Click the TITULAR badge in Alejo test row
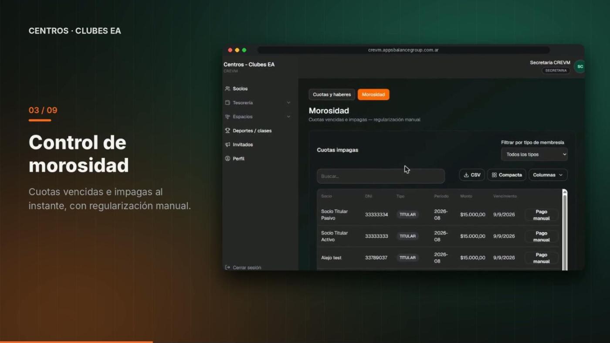The height and width of the screenshot is (343, 610). click(407, 258)
